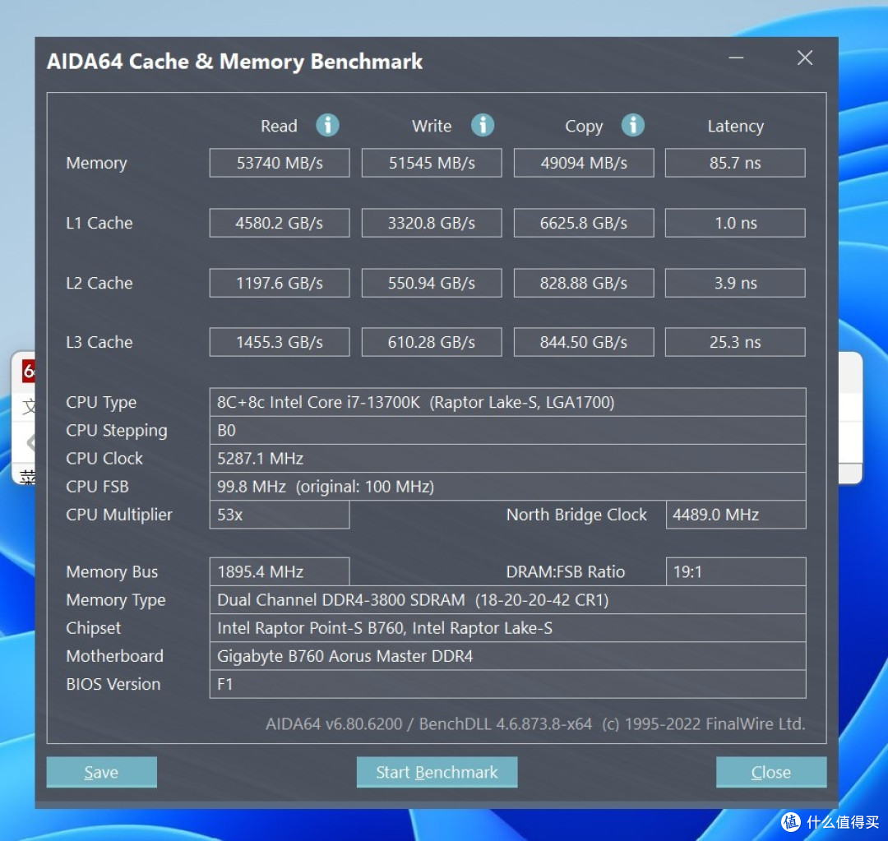Click the Write column header
This screenshot has width=888, height=841.
[x=432, y=126]
